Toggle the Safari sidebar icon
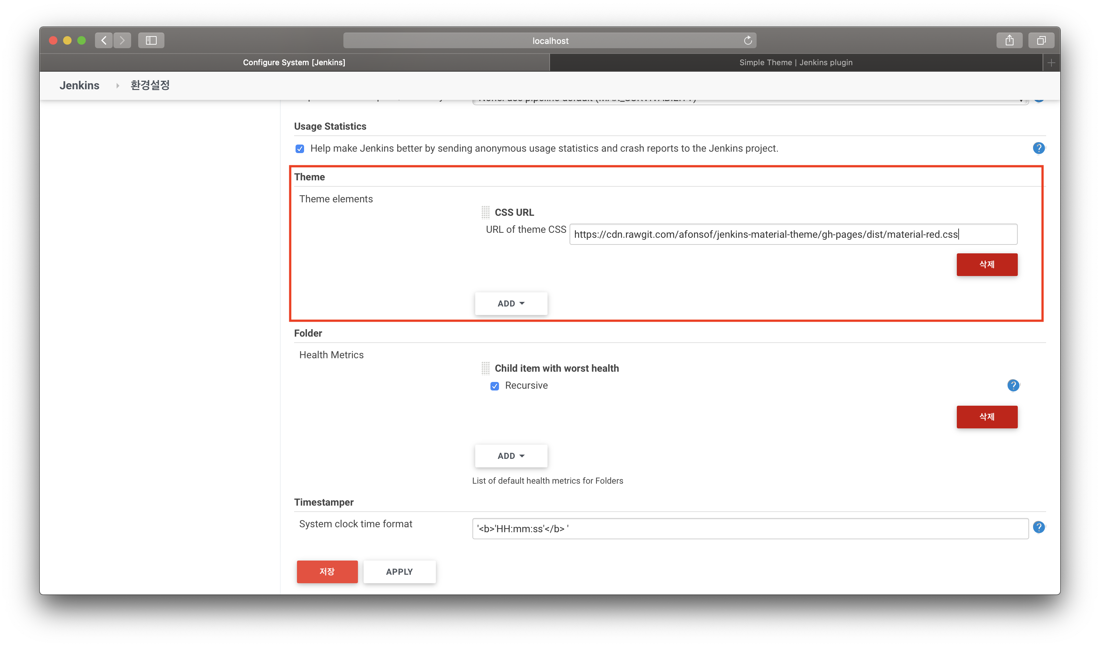 [x=151, y=41]
